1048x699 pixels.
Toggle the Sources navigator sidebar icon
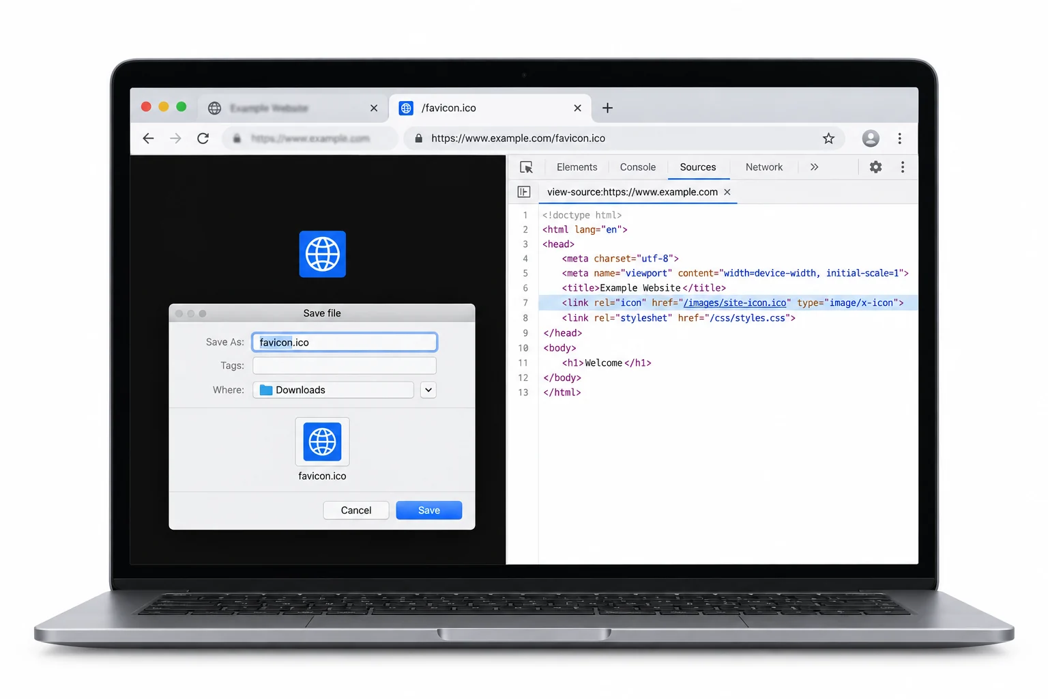524,192
